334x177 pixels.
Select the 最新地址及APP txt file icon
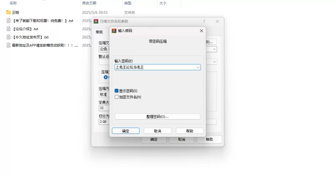click(x=8, y=45)
